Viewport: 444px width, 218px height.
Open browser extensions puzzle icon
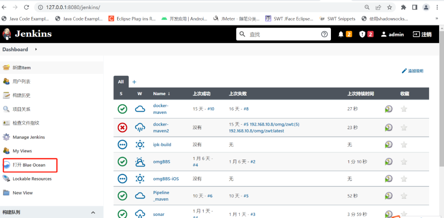pos(404,7)
